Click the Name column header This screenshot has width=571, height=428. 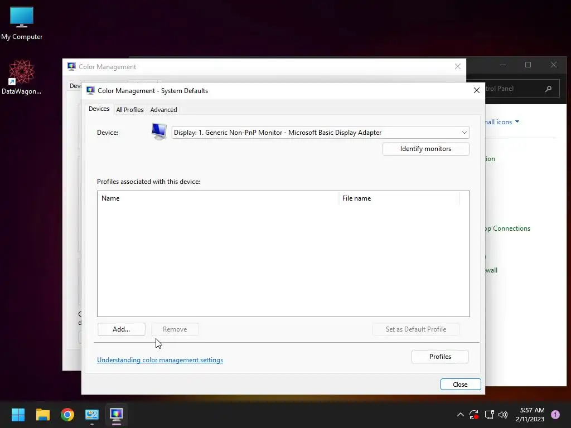[218, 198]
